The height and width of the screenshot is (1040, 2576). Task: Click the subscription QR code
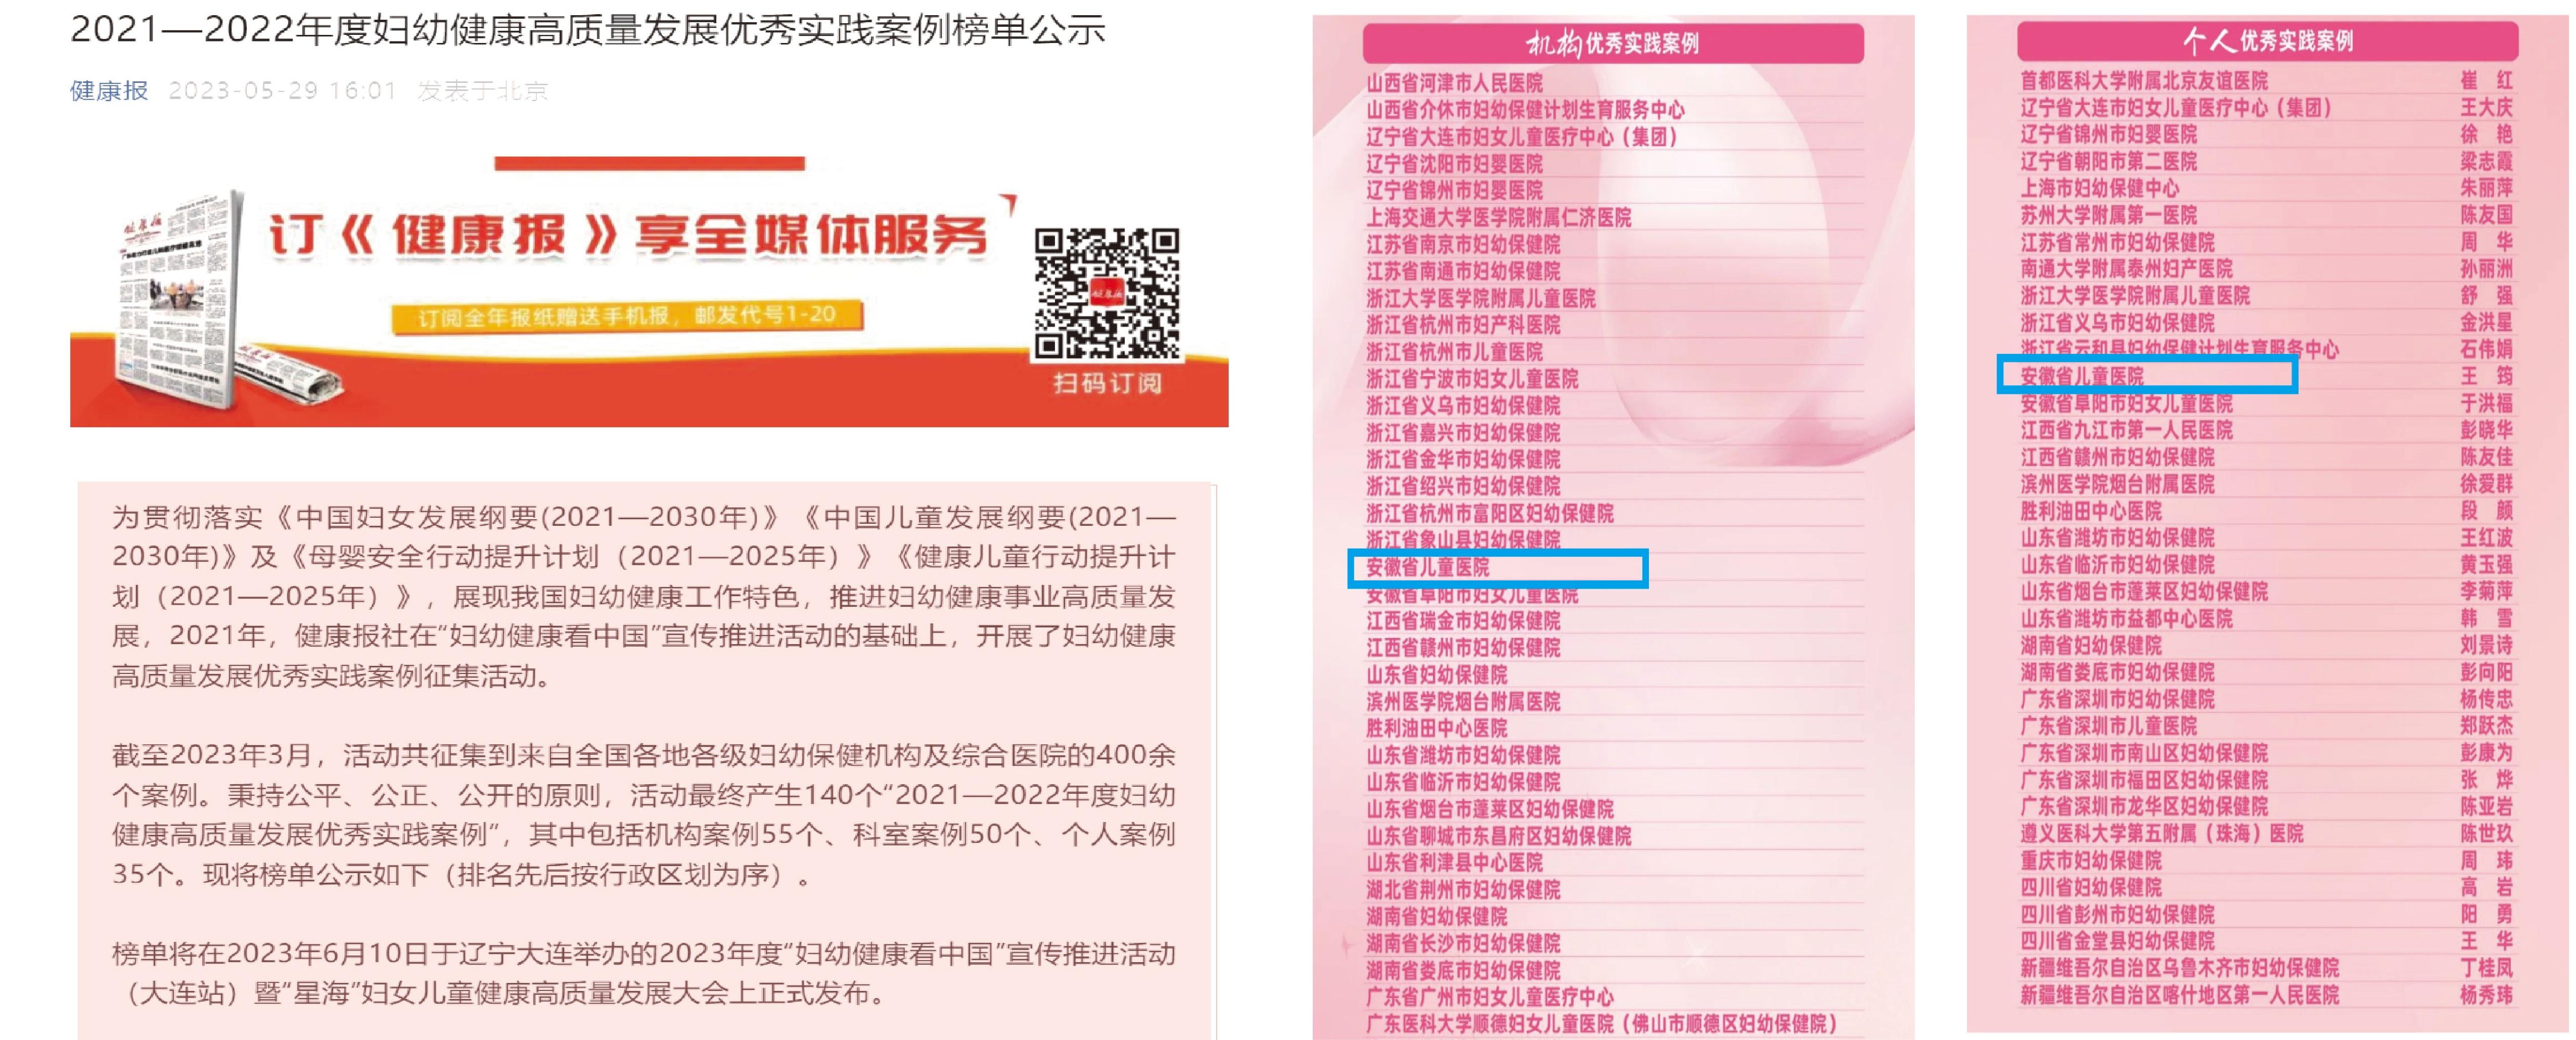pos(1106,293)
